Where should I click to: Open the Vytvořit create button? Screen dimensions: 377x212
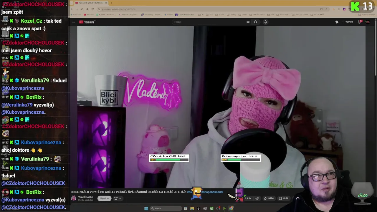click(347, 22)
